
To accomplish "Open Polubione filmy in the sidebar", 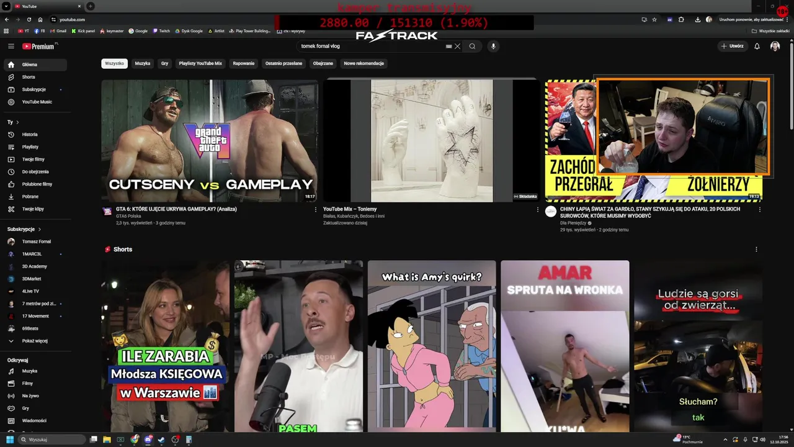I will coord(35,184).
